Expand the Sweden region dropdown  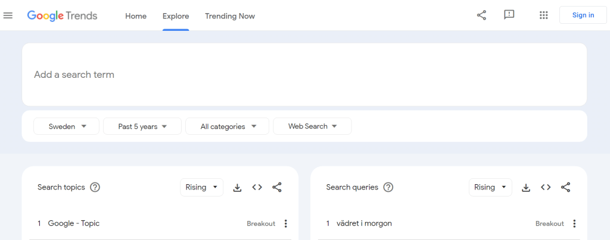66,127
